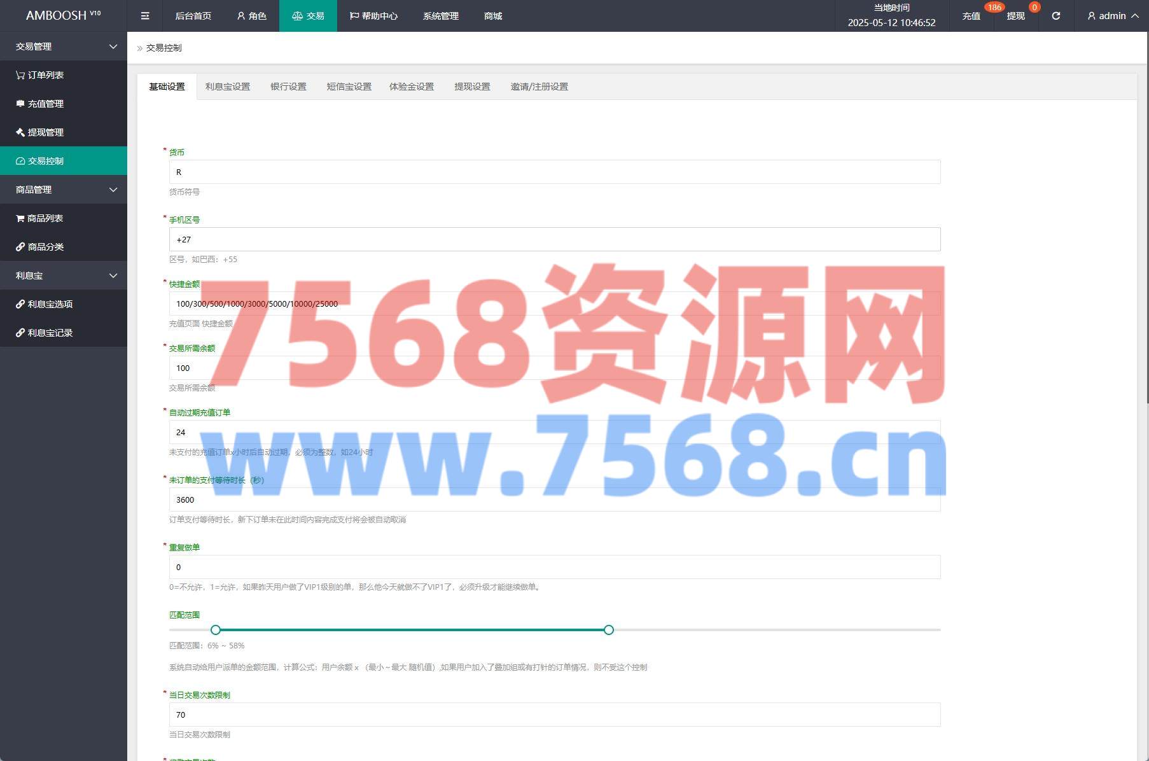Collapse the 利息宝 sidebar group
This screenshot has width=1149, height=761.
tap(64, 276)
